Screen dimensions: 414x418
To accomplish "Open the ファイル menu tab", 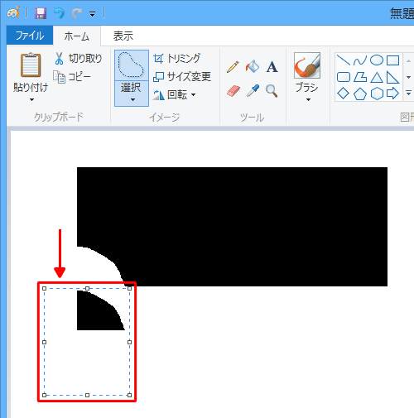I will tap(30, 36).
